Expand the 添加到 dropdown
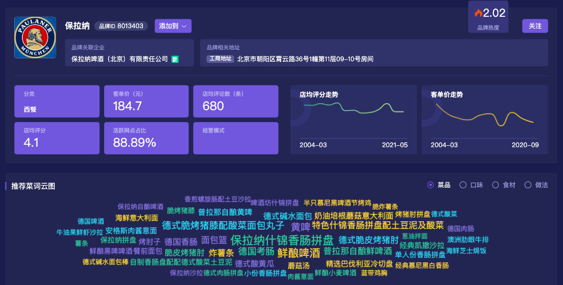563x285 pixels. [x=173, y=26]
